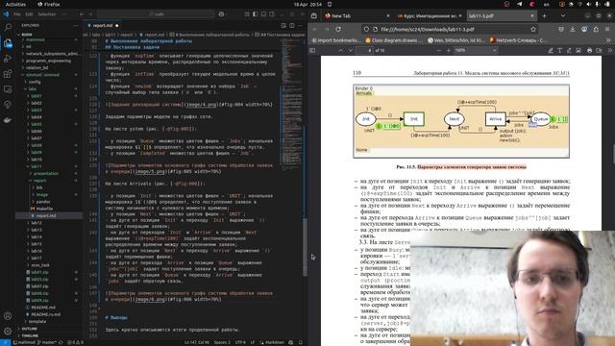This screenshot has width=615, height=346.
Task: Select the PDF draw tool
Action: coord(569,50)
